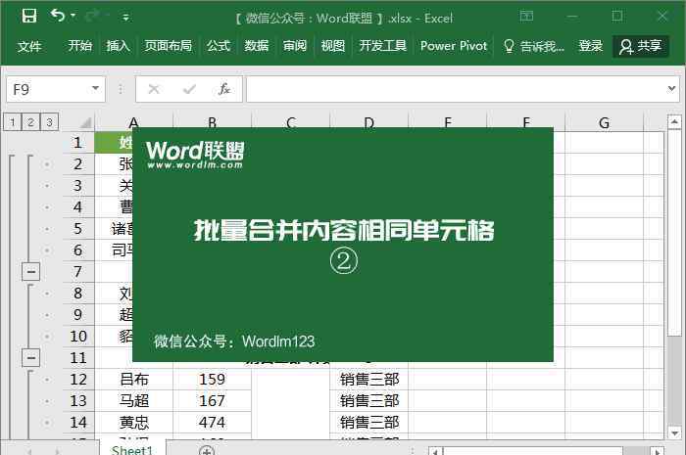
Task: Redo the last undone action
Action: coord(93,17)
